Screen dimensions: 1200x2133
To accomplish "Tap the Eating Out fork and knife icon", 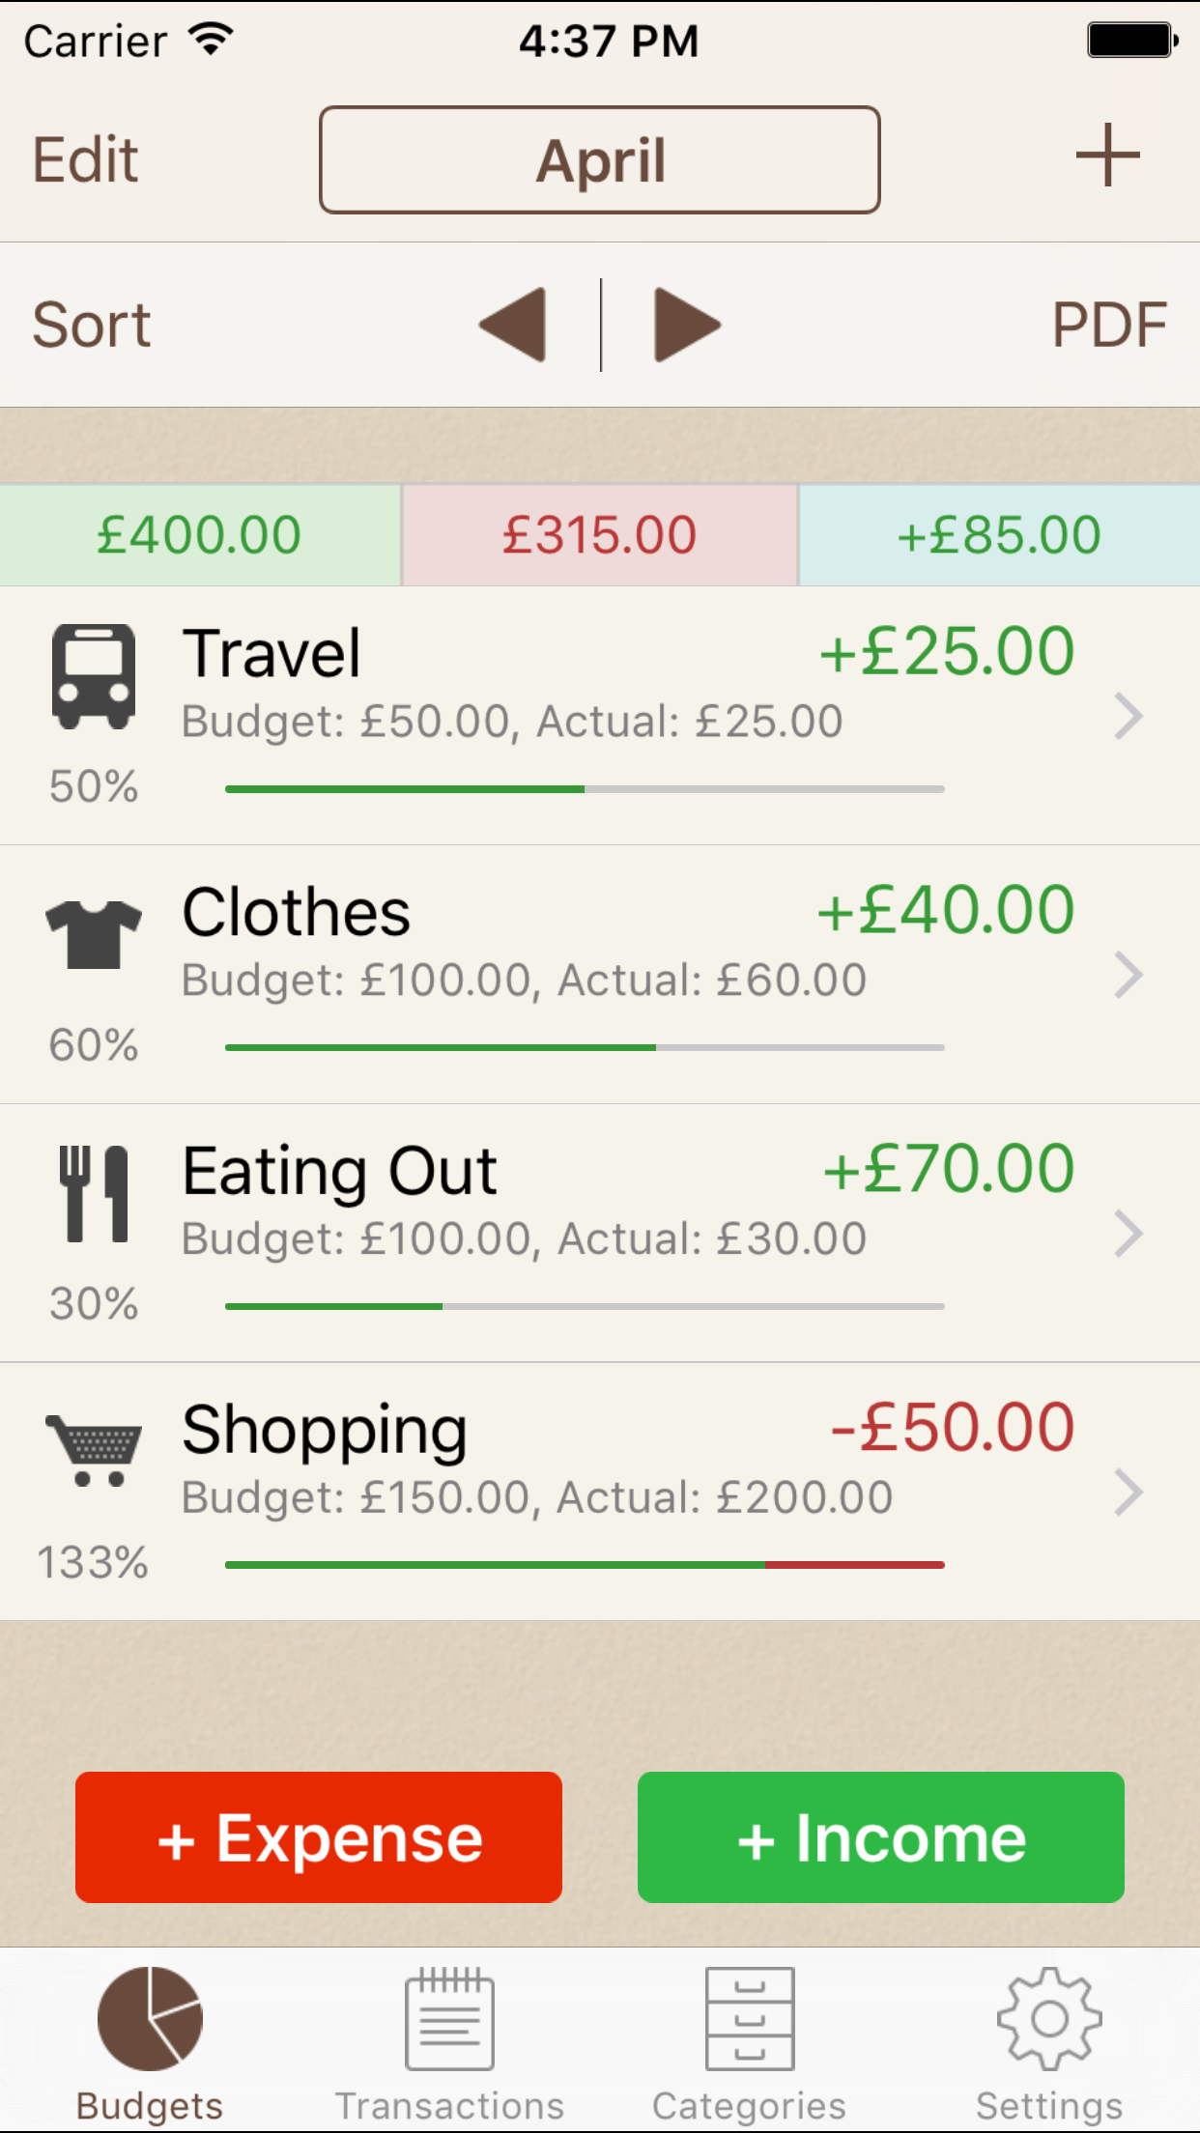I will pyautogui.click(x=93, y=1194).
